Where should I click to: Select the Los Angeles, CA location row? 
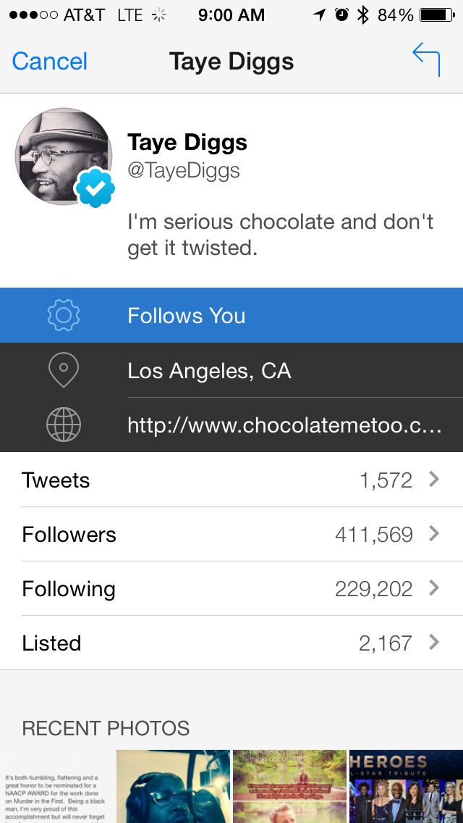(231, 370)
